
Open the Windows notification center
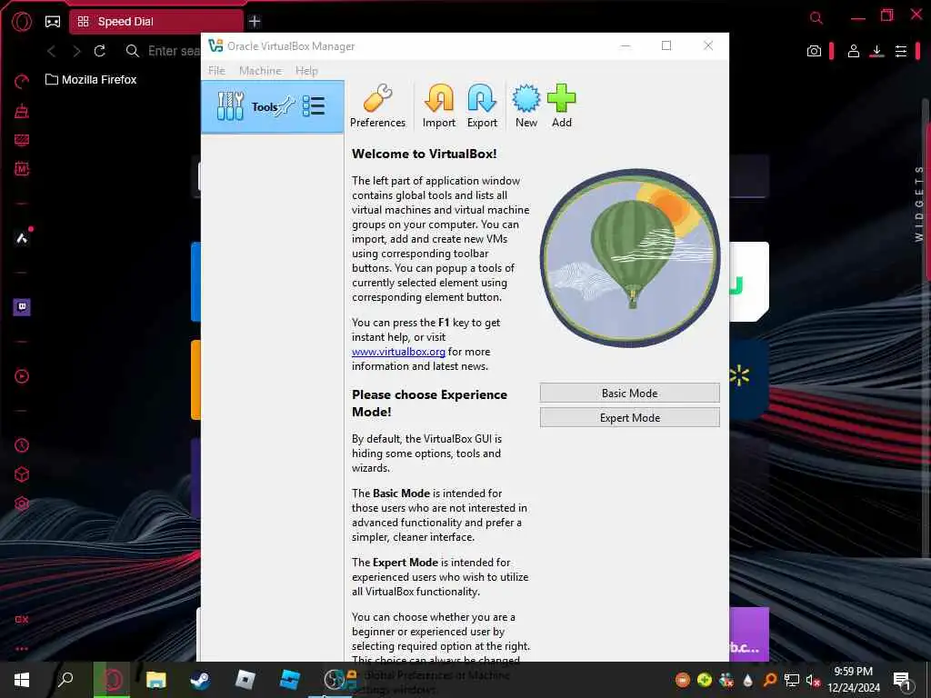pyautogui.click(x=902, y=680)
